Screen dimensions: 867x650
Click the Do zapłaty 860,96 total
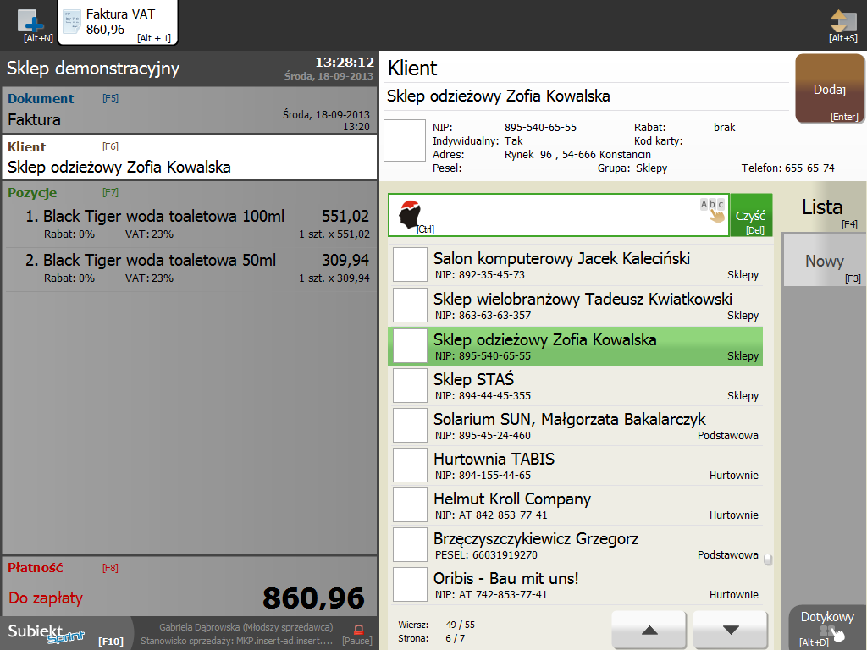pyautogui.click(x=313, y=598)
